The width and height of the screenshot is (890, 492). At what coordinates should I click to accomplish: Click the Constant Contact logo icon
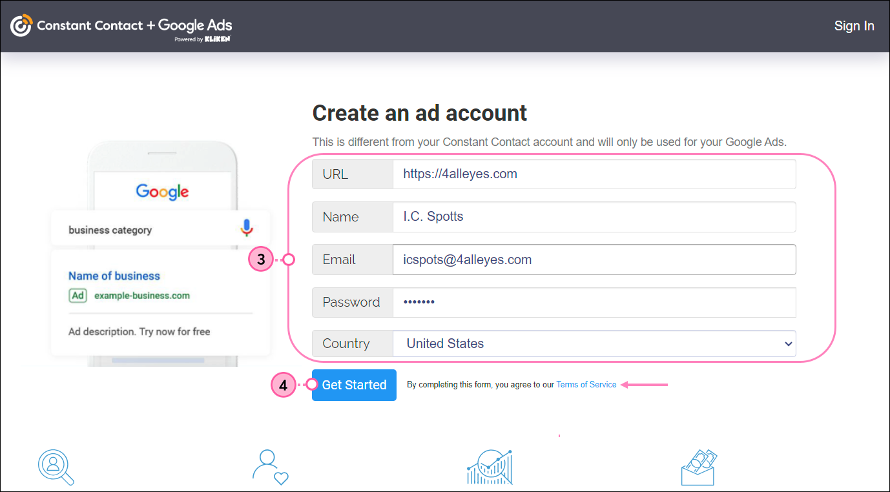click(21, 26)
